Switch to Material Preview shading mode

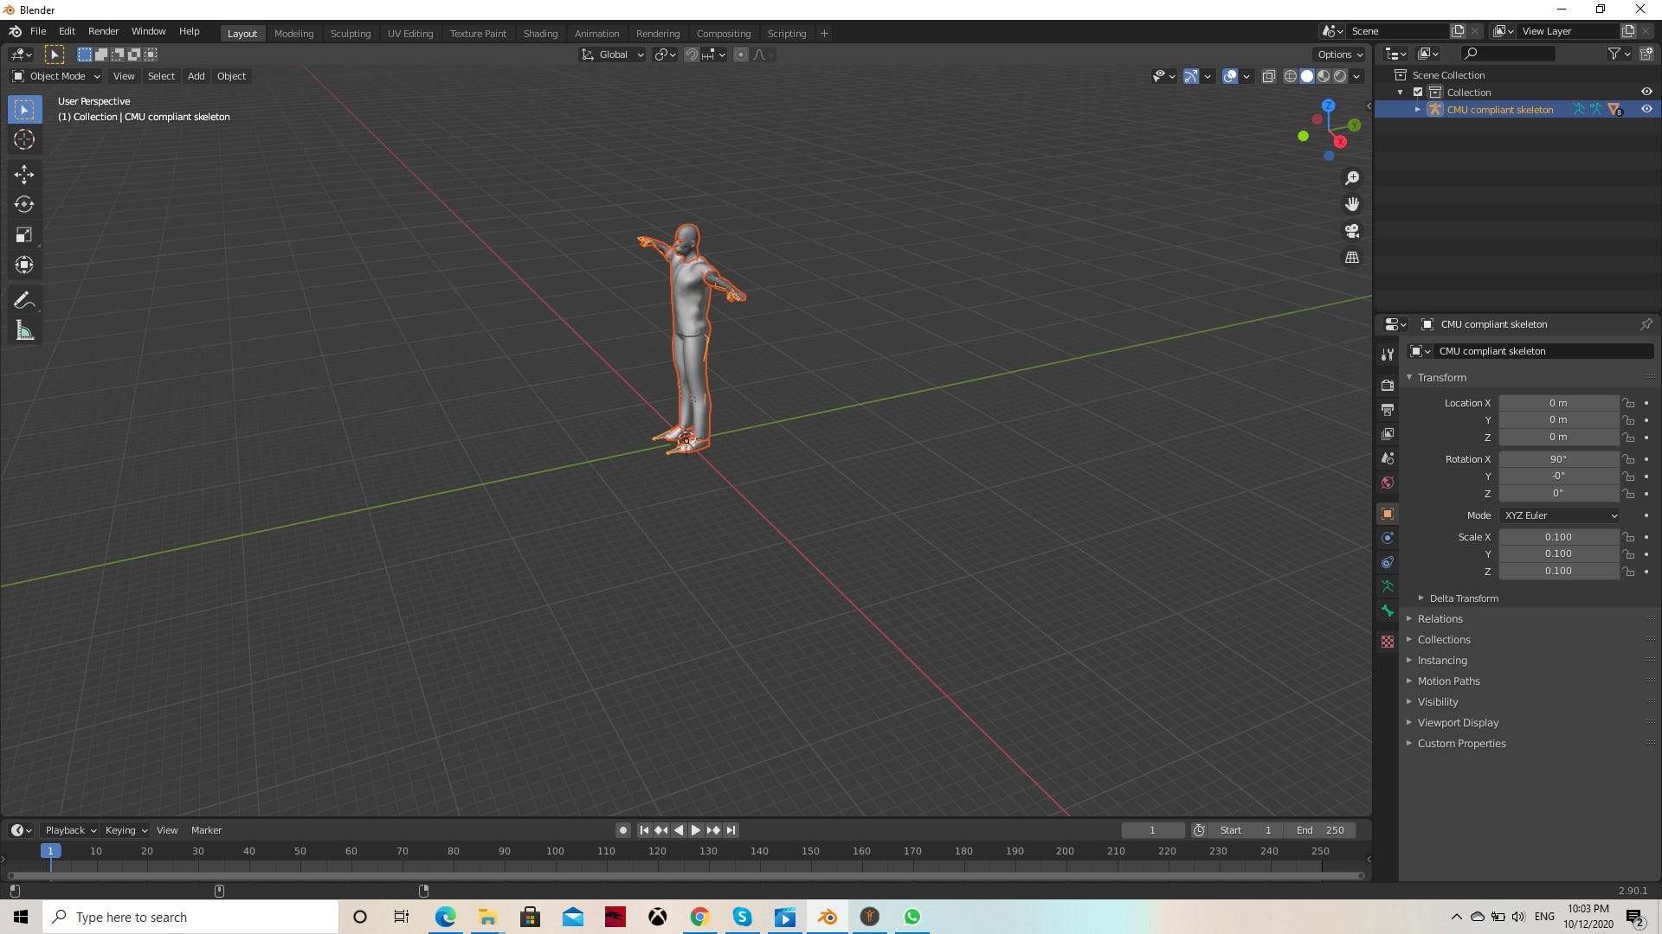point(1324,76)
